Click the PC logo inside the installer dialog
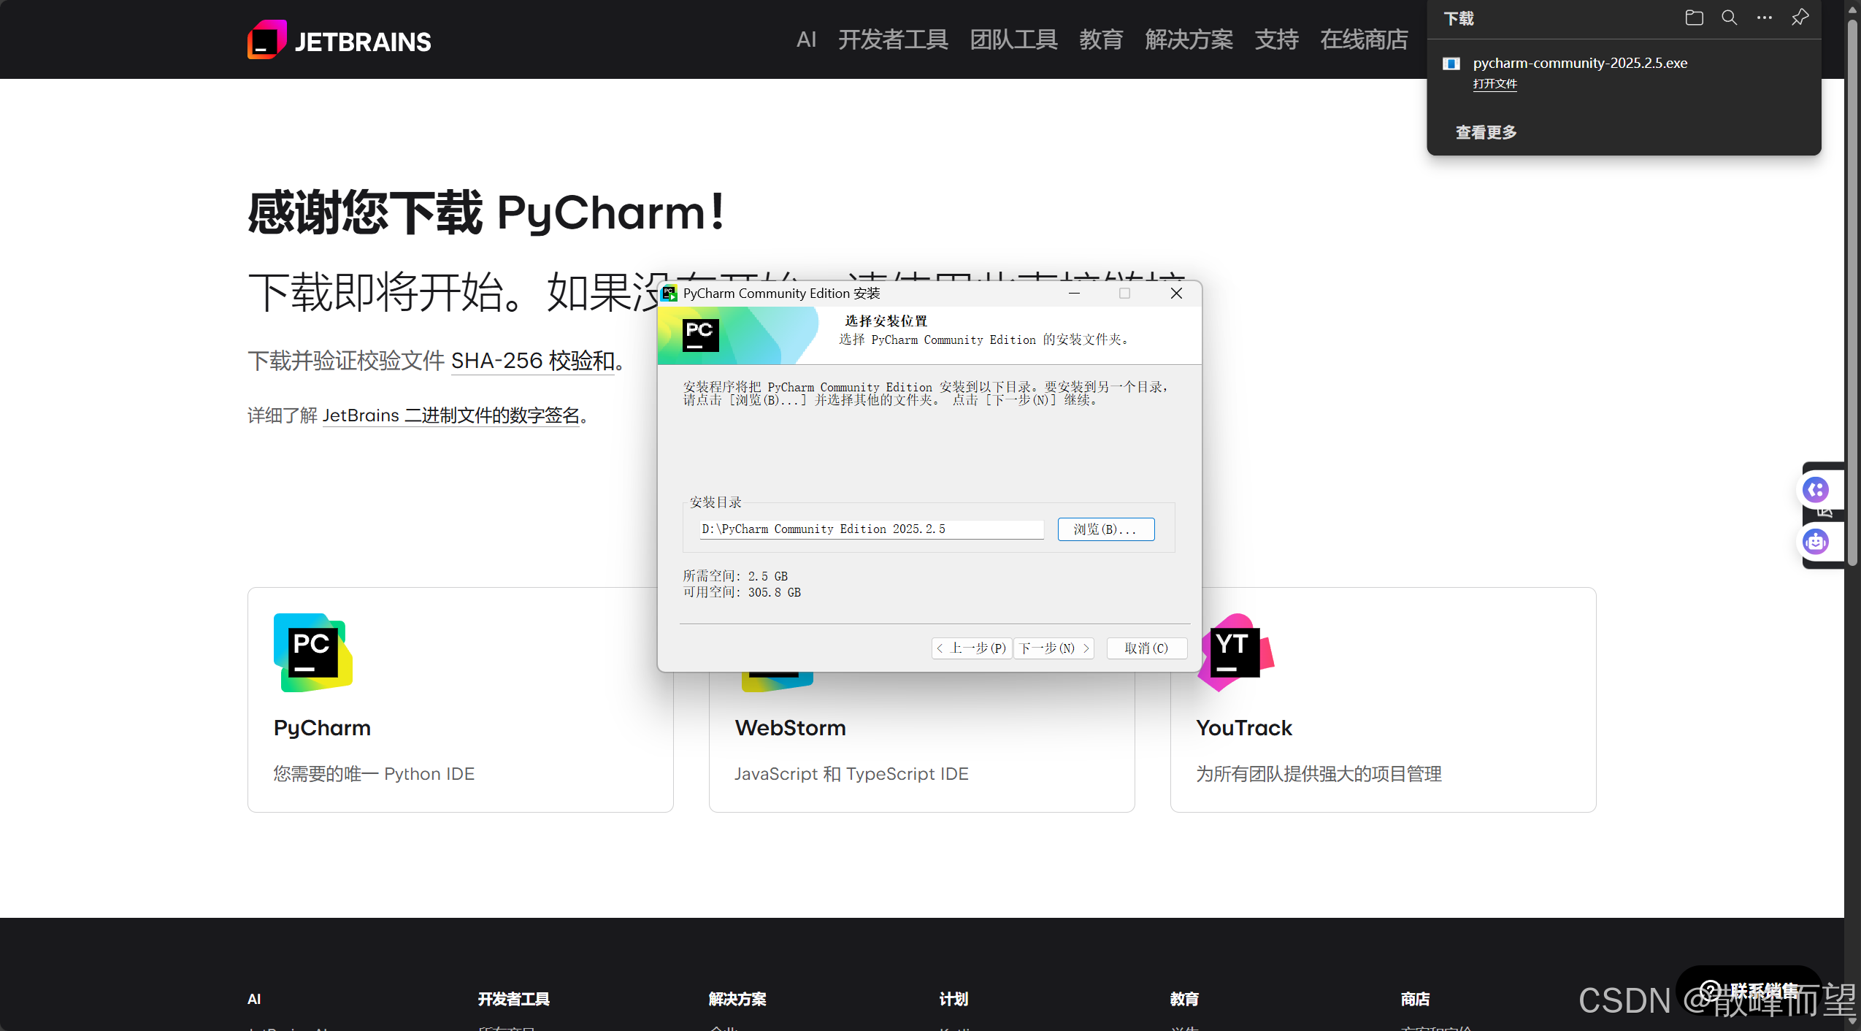Viewport: 1861px width, 1031px height. tap(699, 334)
